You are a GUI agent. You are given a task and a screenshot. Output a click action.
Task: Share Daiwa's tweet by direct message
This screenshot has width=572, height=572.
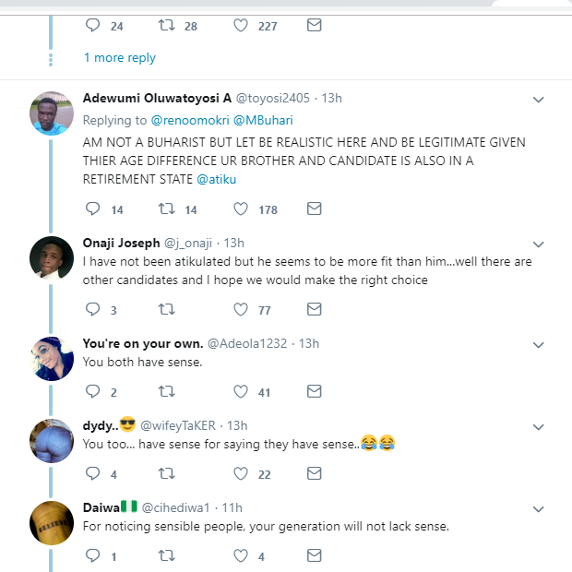point(314,555)
